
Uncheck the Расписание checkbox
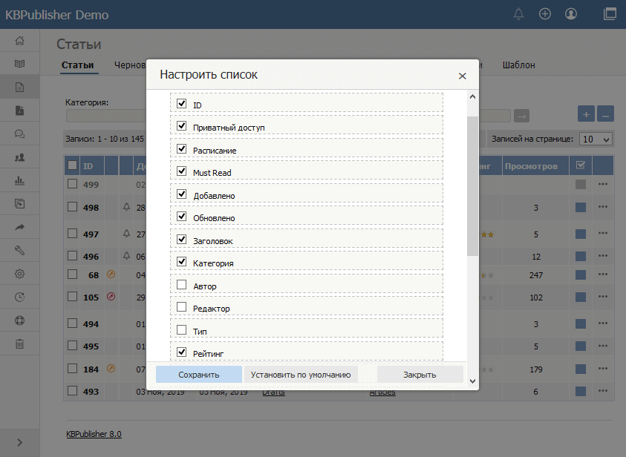[x=182, y=148]
